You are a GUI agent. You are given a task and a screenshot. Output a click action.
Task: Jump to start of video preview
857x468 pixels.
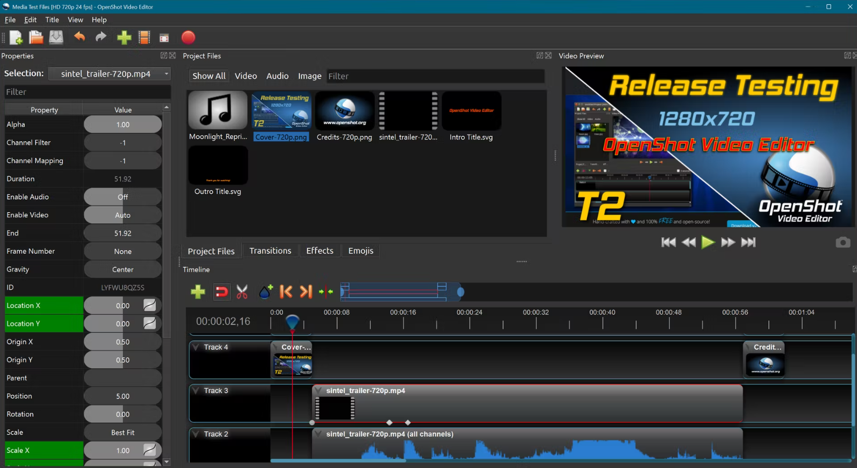pos(668,243)
